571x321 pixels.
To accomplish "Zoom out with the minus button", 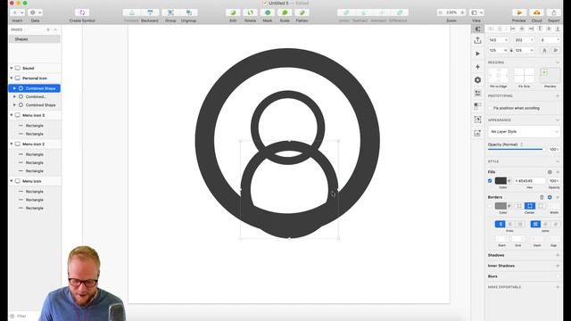I will pos(441,12).
